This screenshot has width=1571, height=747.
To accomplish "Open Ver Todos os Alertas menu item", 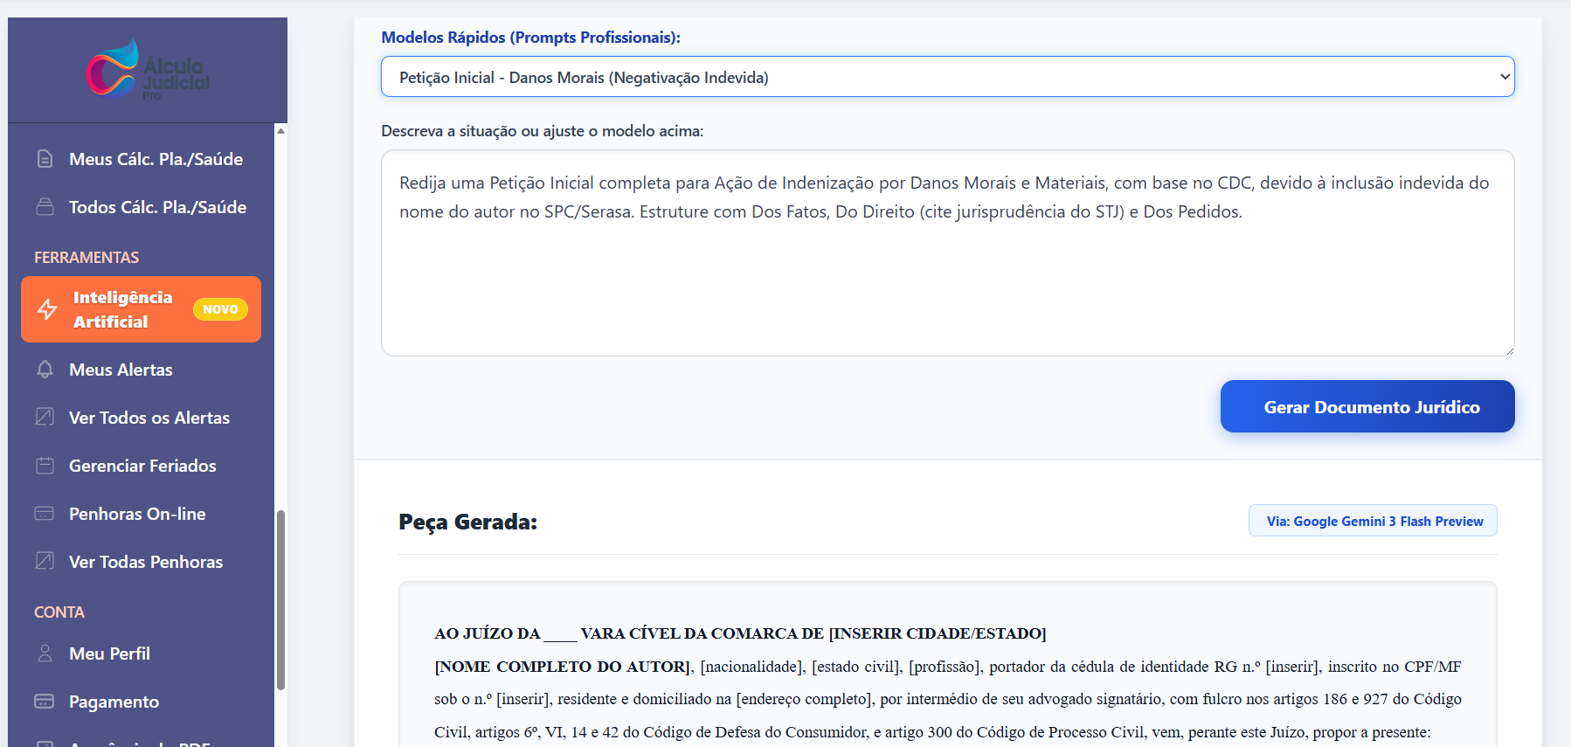I will click(149, 418).
